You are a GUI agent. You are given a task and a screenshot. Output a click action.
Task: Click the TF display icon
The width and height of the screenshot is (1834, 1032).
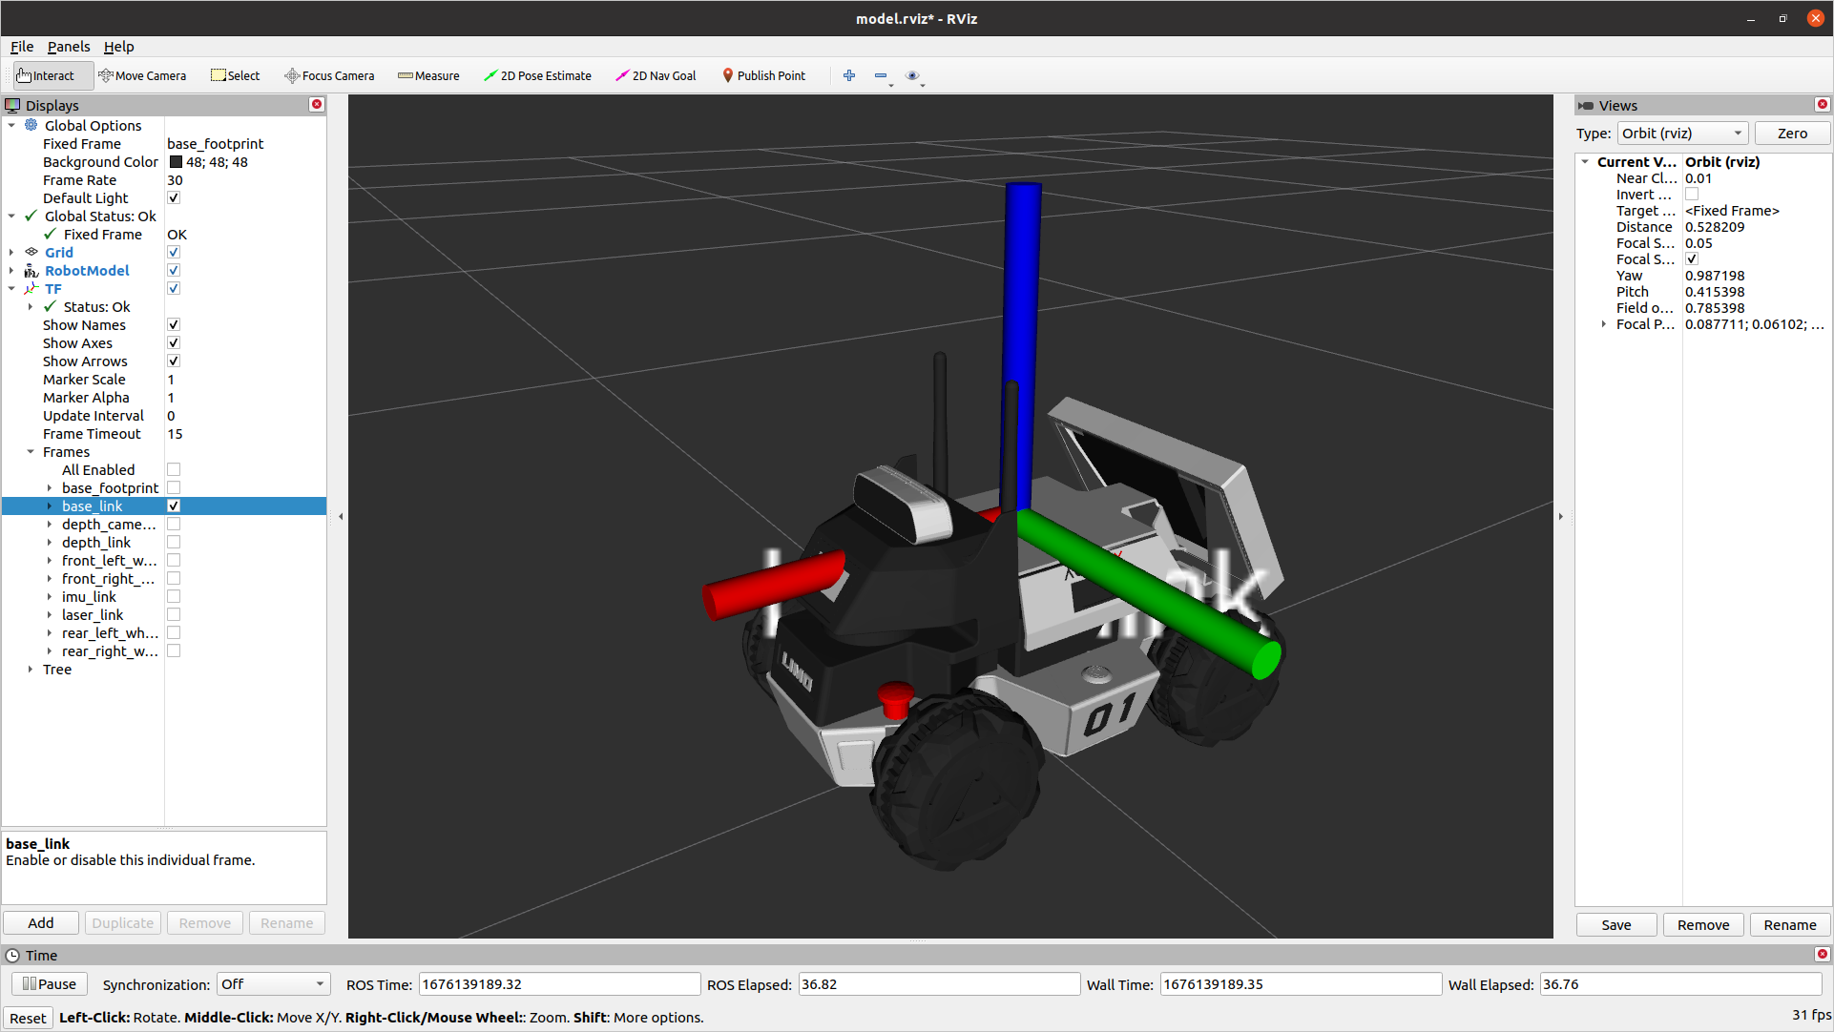[31, 289]
